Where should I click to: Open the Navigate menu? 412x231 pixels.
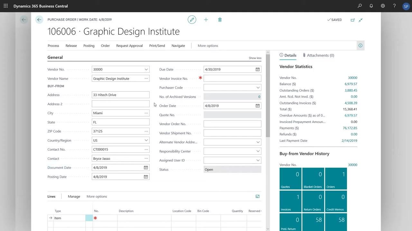coord(178,46)
